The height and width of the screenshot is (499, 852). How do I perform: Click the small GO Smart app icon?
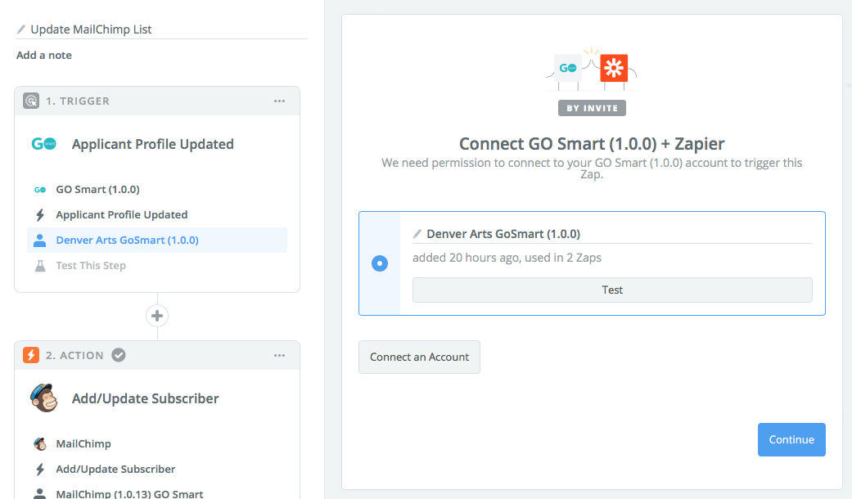(40, 190)
